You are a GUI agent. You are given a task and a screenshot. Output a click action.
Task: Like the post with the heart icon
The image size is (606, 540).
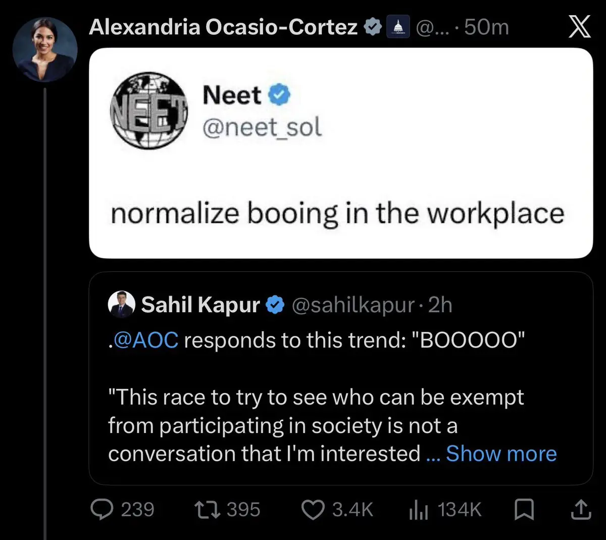point(313,509)
